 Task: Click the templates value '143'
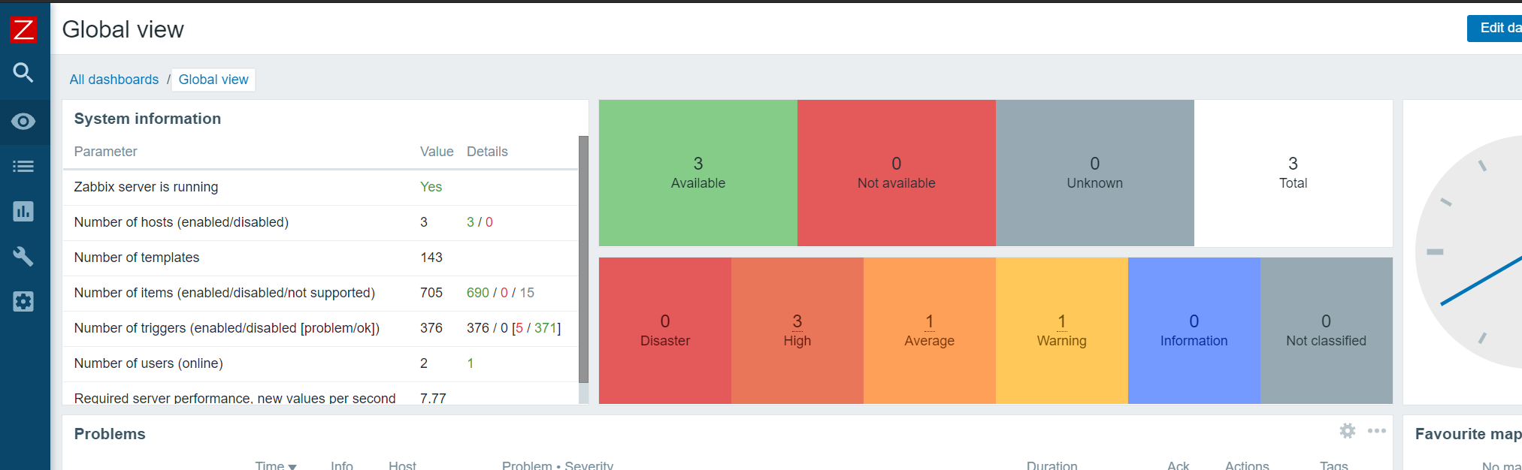[431, 258]
